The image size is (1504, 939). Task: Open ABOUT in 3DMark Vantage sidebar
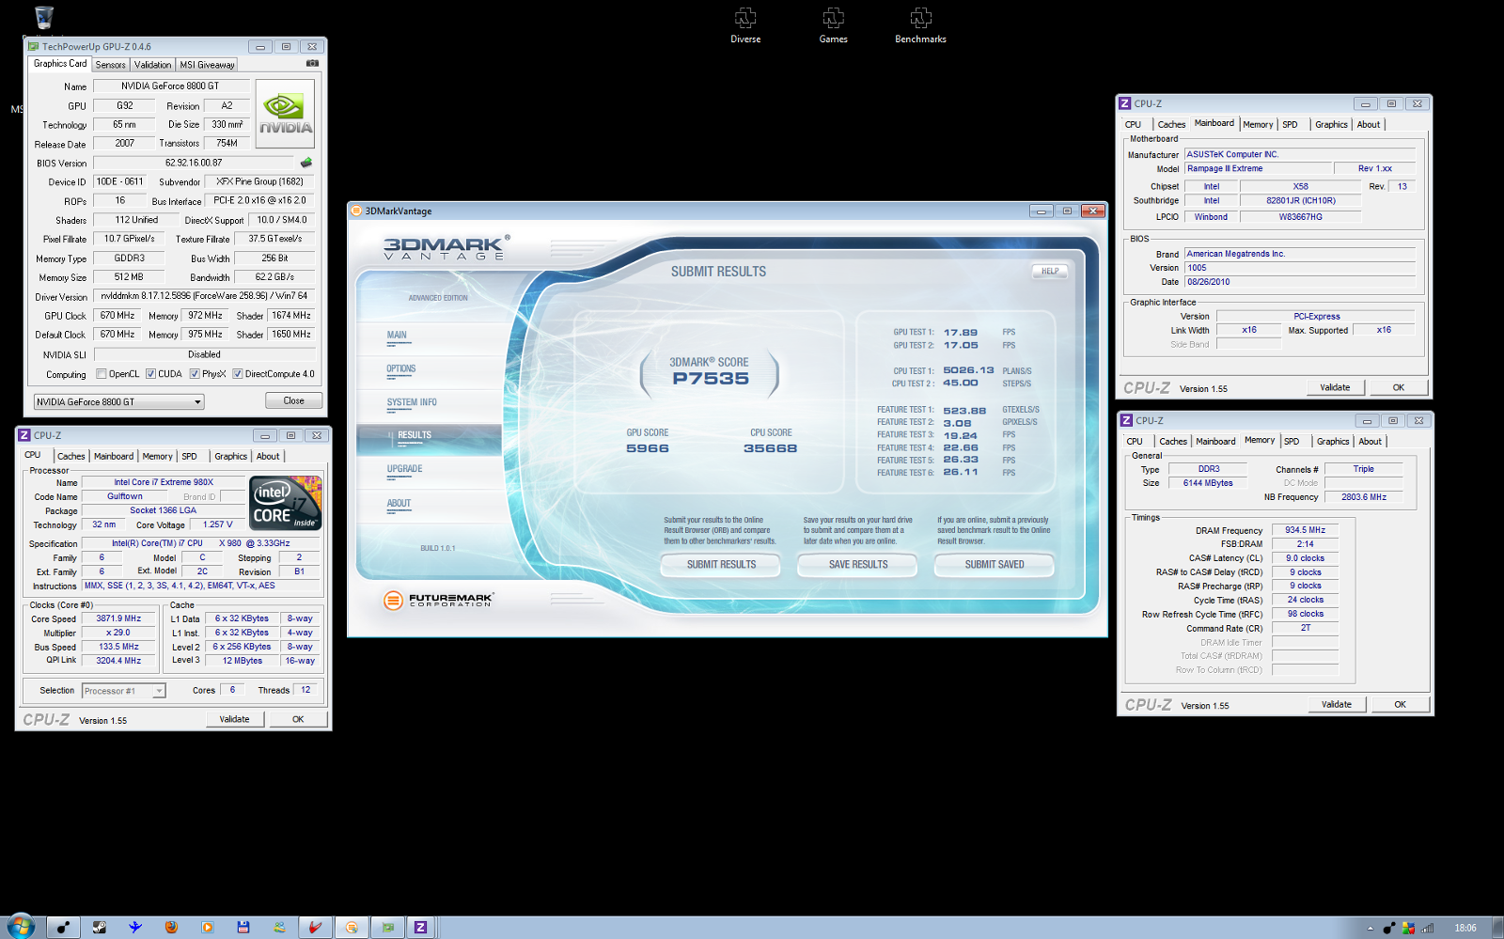pyautogui.click(x=399, y=504)
